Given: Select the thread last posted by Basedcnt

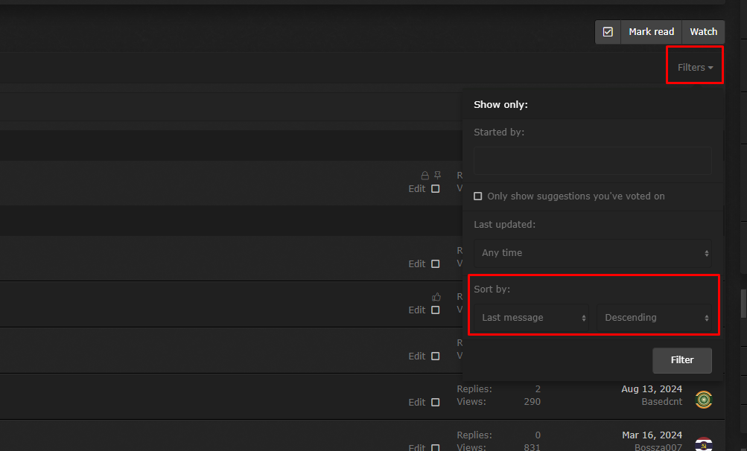Looking at the screenshot, I should pyautogui.click(x=436, y=403).
